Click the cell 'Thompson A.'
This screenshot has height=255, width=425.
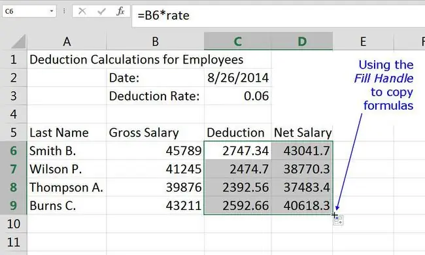coord(67,187)
